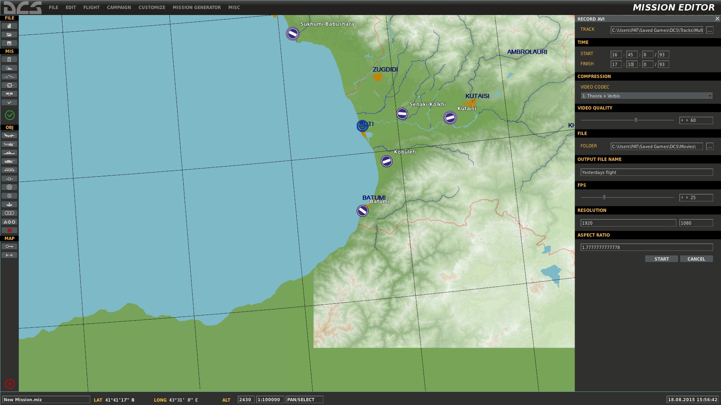Click the resolution height field 1080

click(696, 223)
